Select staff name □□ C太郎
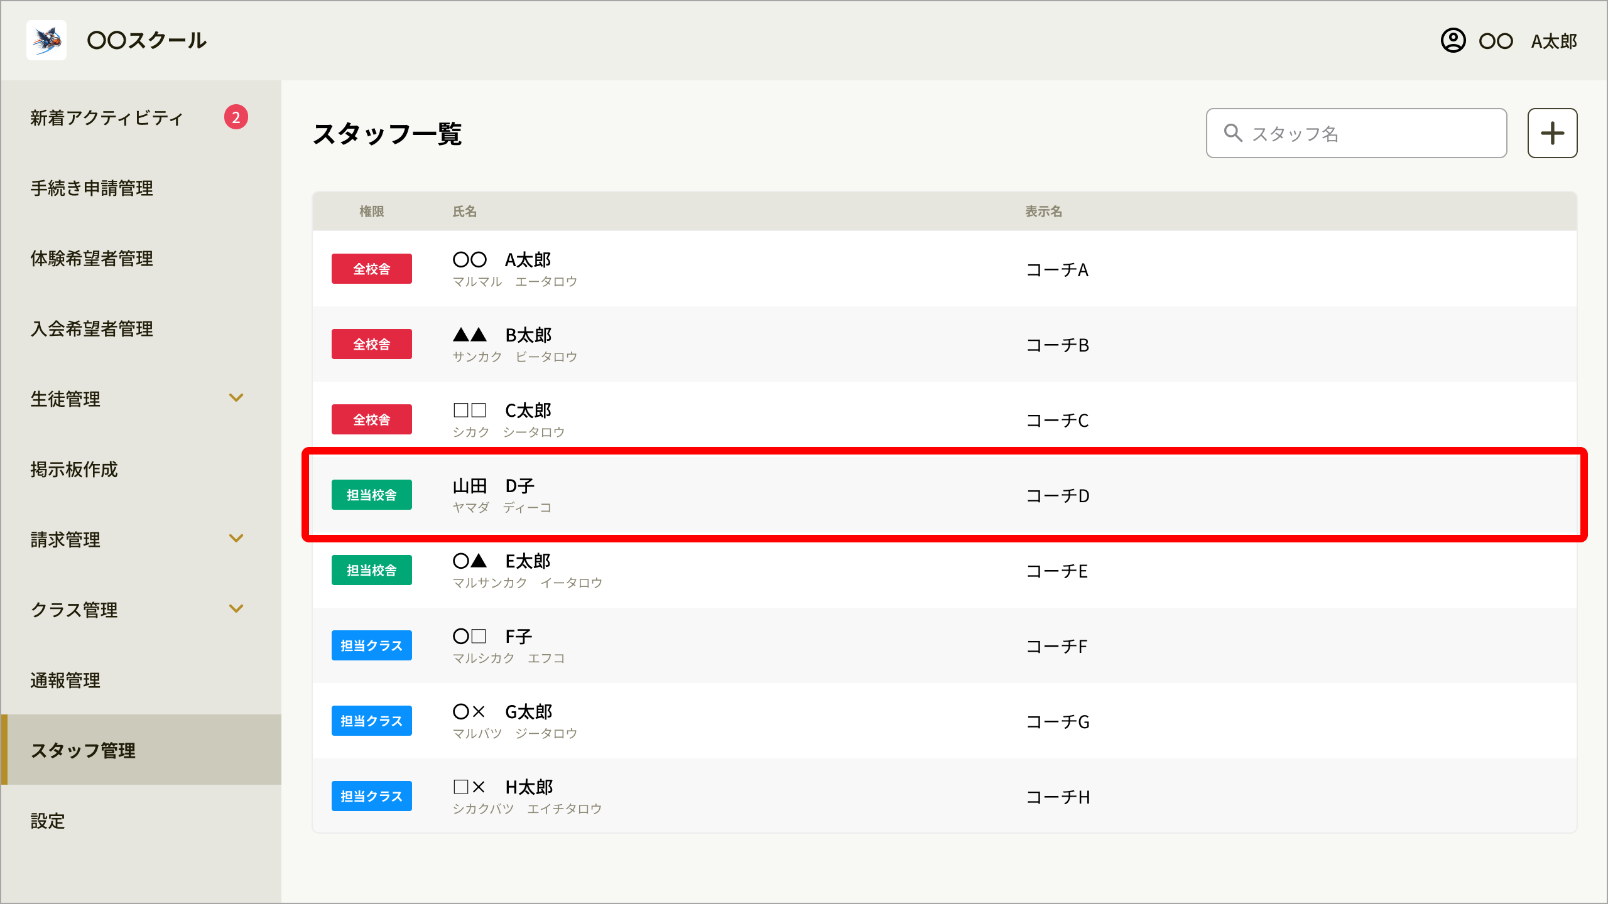Image resolution: width=1608 pixels, height=904 pixels. coord(502,410)
